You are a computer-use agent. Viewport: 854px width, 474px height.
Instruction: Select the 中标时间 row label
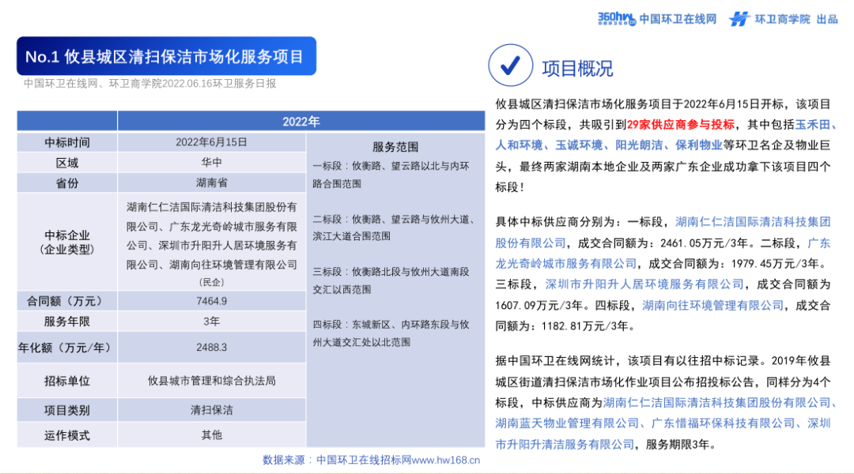67,142
